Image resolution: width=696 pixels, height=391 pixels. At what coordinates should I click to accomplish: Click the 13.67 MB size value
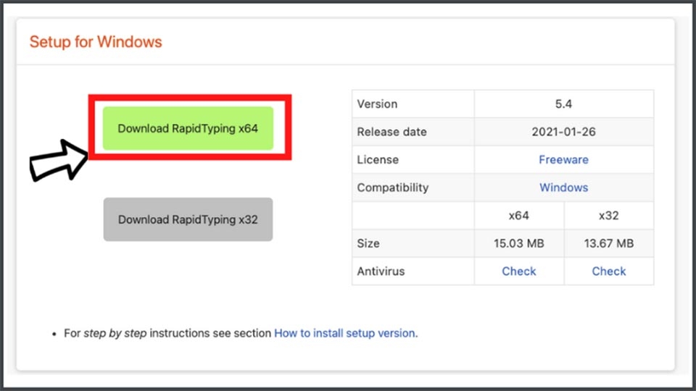608,243
